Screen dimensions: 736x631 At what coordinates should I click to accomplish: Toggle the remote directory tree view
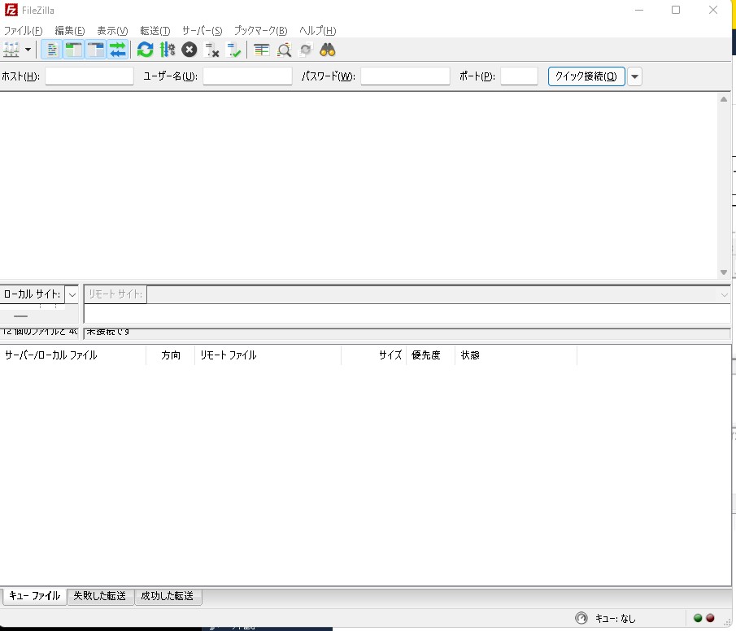(x=96, y=50)
